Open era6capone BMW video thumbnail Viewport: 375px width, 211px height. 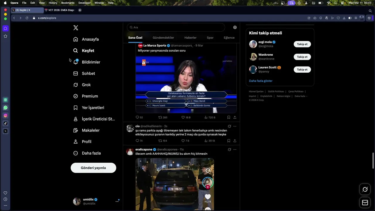pos(175,184)
